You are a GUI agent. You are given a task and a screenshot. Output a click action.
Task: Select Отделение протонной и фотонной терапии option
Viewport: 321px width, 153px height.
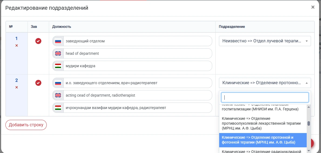coord(263,140)
